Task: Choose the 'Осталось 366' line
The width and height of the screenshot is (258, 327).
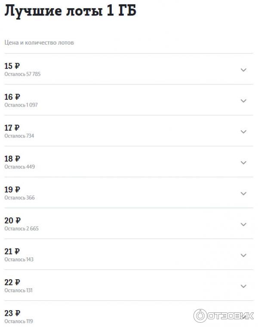Action: click(19, 198)
